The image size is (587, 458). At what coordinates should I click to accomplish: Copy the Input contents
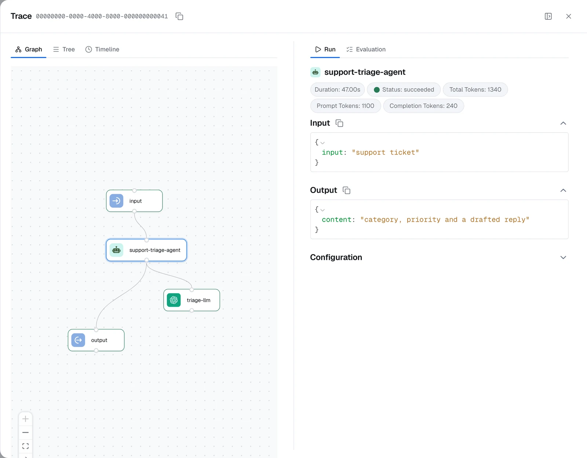339,123
